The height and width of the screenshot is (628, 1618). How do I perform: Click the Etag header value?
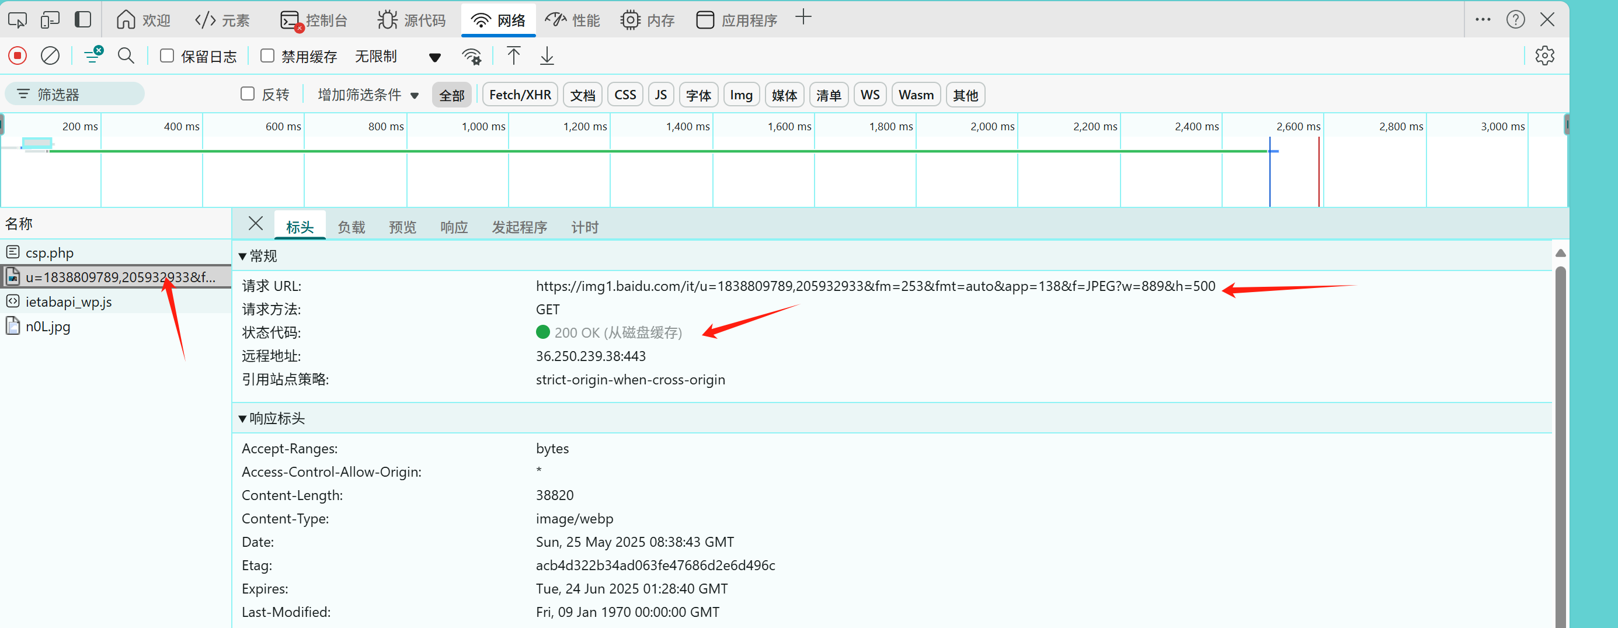[x=655, y=565]
